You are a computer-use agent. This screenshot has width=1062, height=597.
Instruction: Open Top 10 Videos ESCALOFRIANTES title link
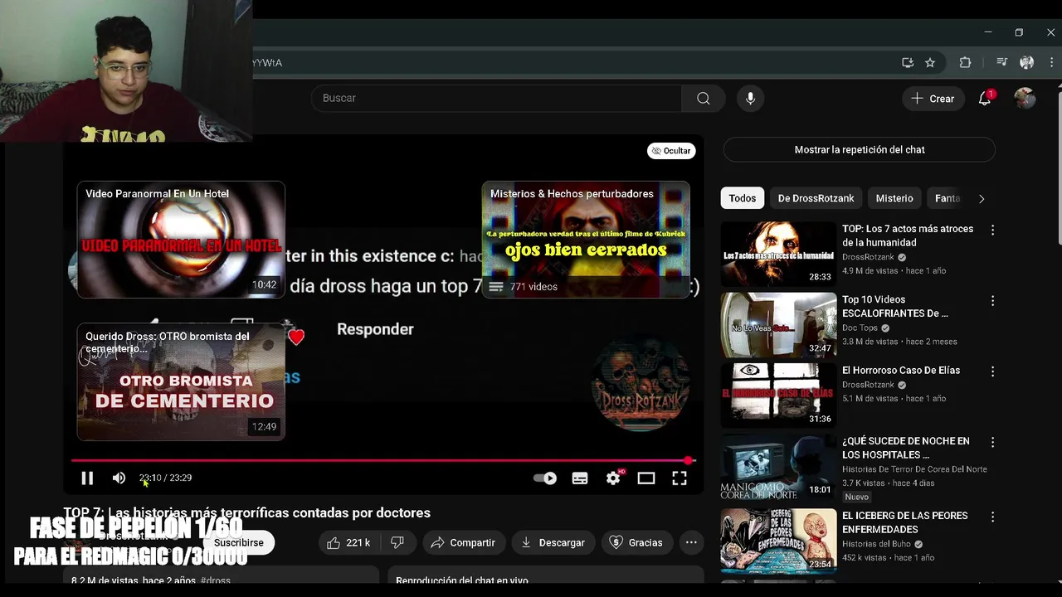[895, 306]
